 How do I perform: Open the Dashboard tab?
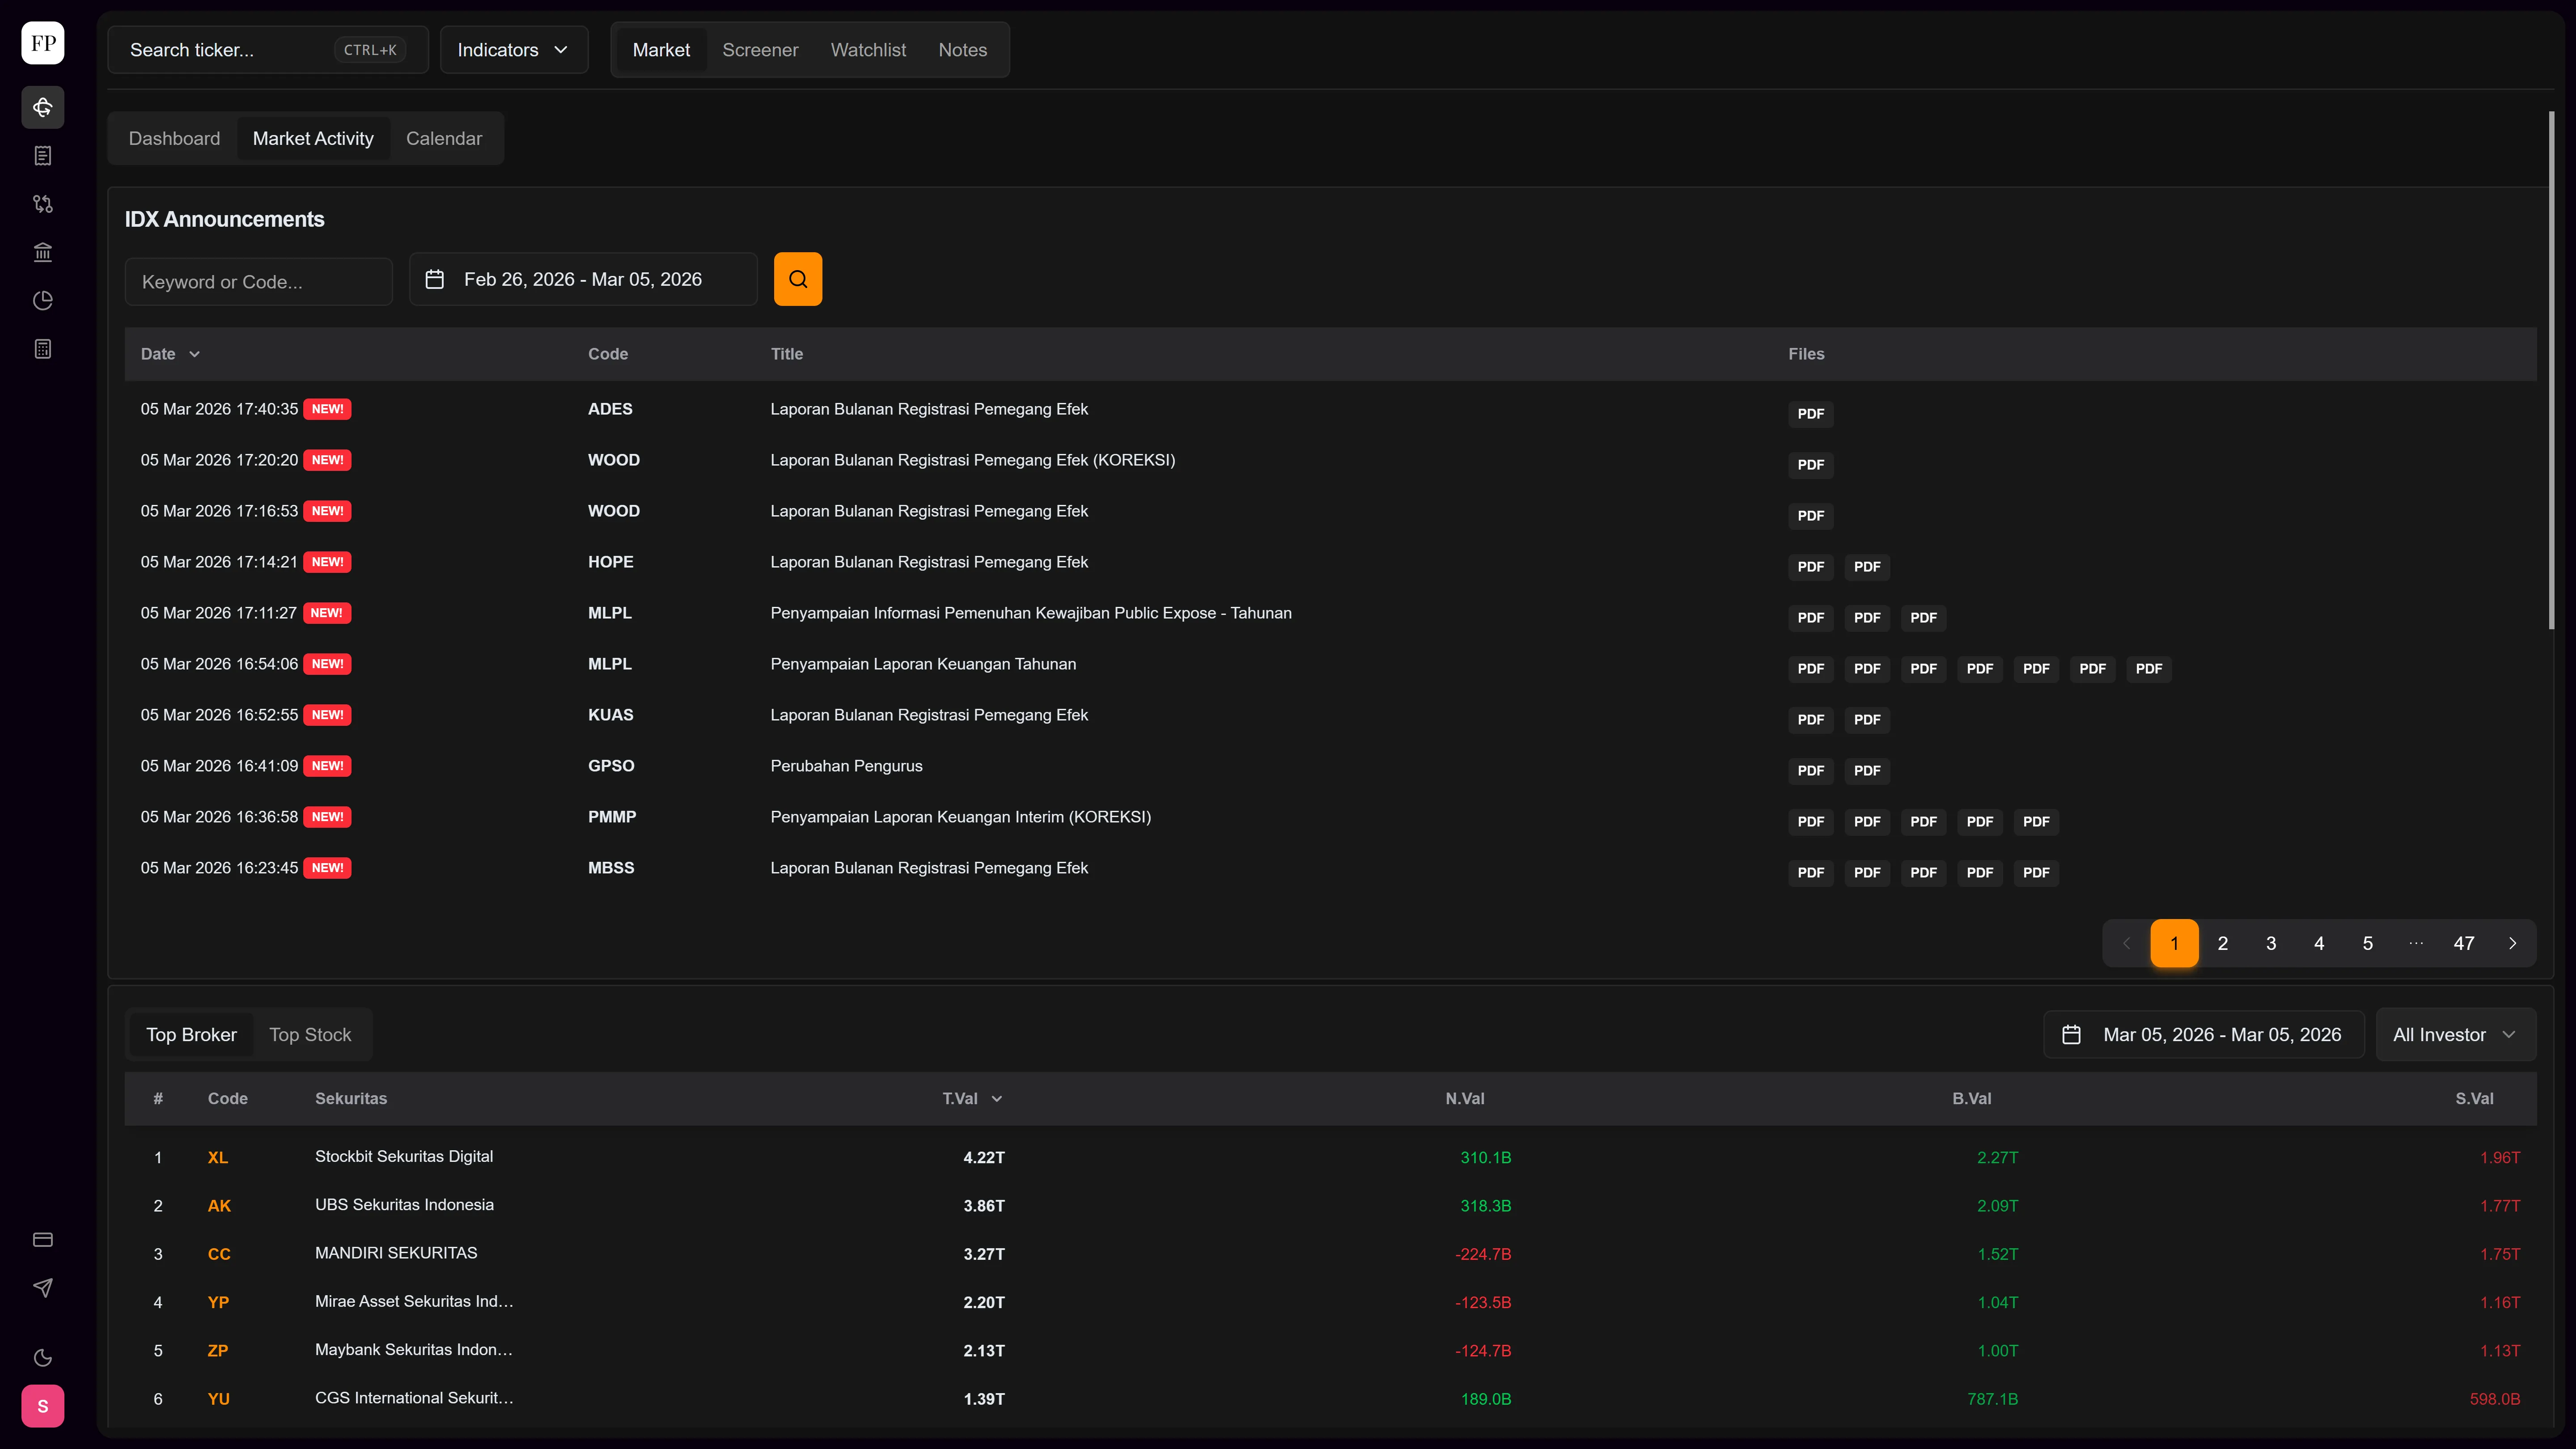[174, 139]
